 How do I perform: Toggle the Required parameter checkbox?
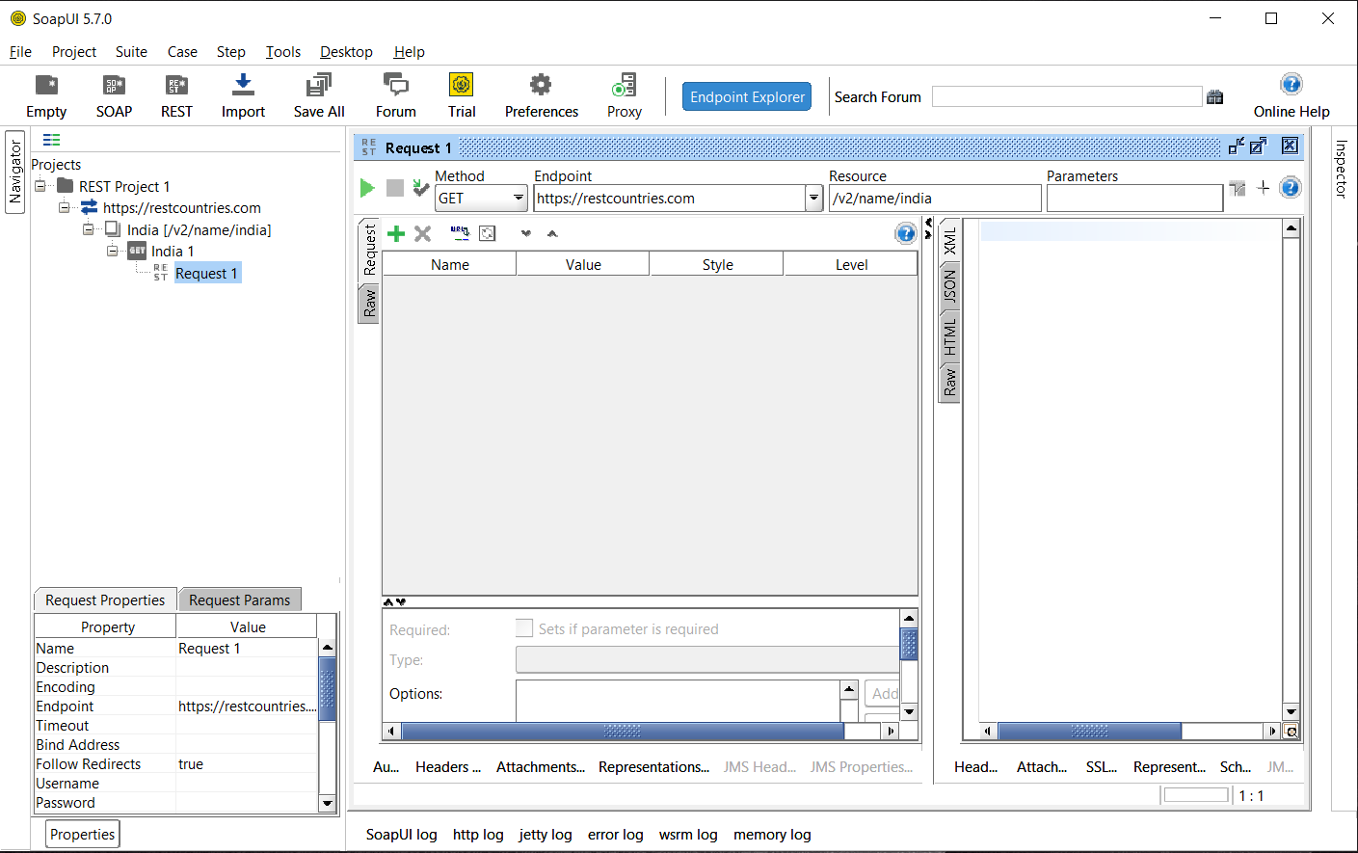[x=524, y=628]
